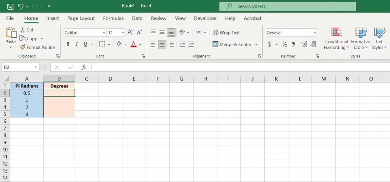
Task: Switch to the Insert tab
Action: point(53,18)
